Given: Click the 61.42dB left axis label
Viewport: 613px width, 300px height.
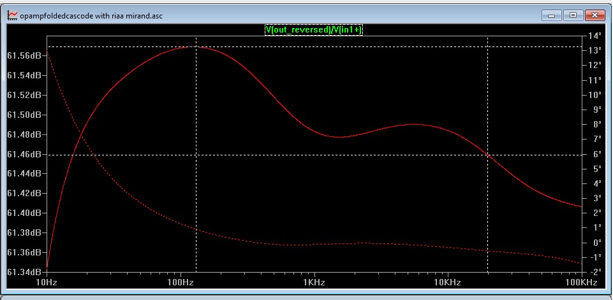Looking at the screenshot, I should pyautogui.click(x=24, y=193).
